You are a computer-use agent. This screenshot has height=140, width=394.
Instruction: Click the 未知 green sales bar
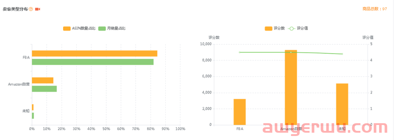[x=33, y=116]
